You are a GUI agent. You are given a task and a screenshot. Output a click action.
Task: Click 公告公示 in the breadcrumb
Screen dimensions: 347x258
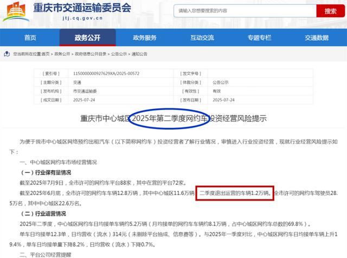tap(119, 54)
